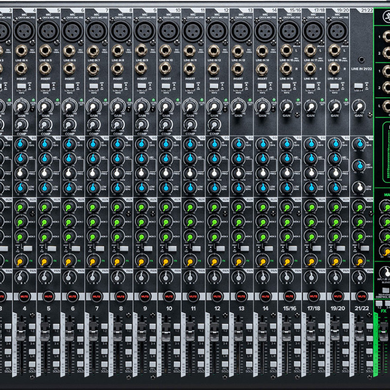Click the orange FX send knob on channel 8
This screenshot has width=390, height=390.
[x=117, y=261]
